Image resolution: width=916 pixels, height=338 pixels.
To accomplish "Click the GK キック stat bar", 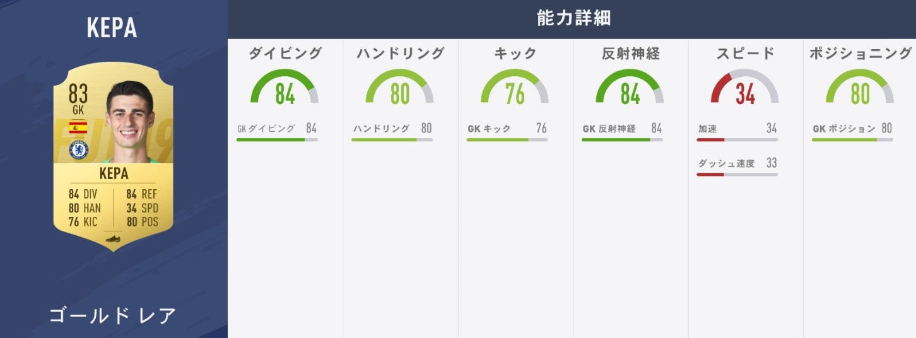I will pos(507,139).
